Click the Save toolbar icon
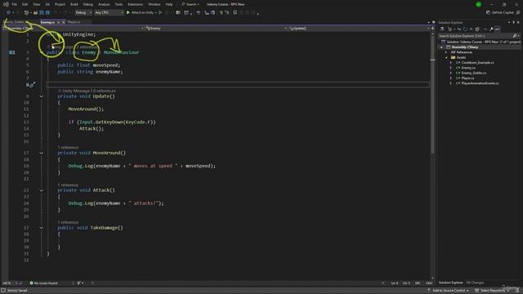 [x=42, y=13]
